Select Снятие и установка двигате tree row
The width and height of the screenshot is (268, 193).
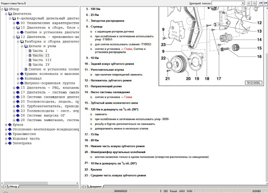coord(52,32)
